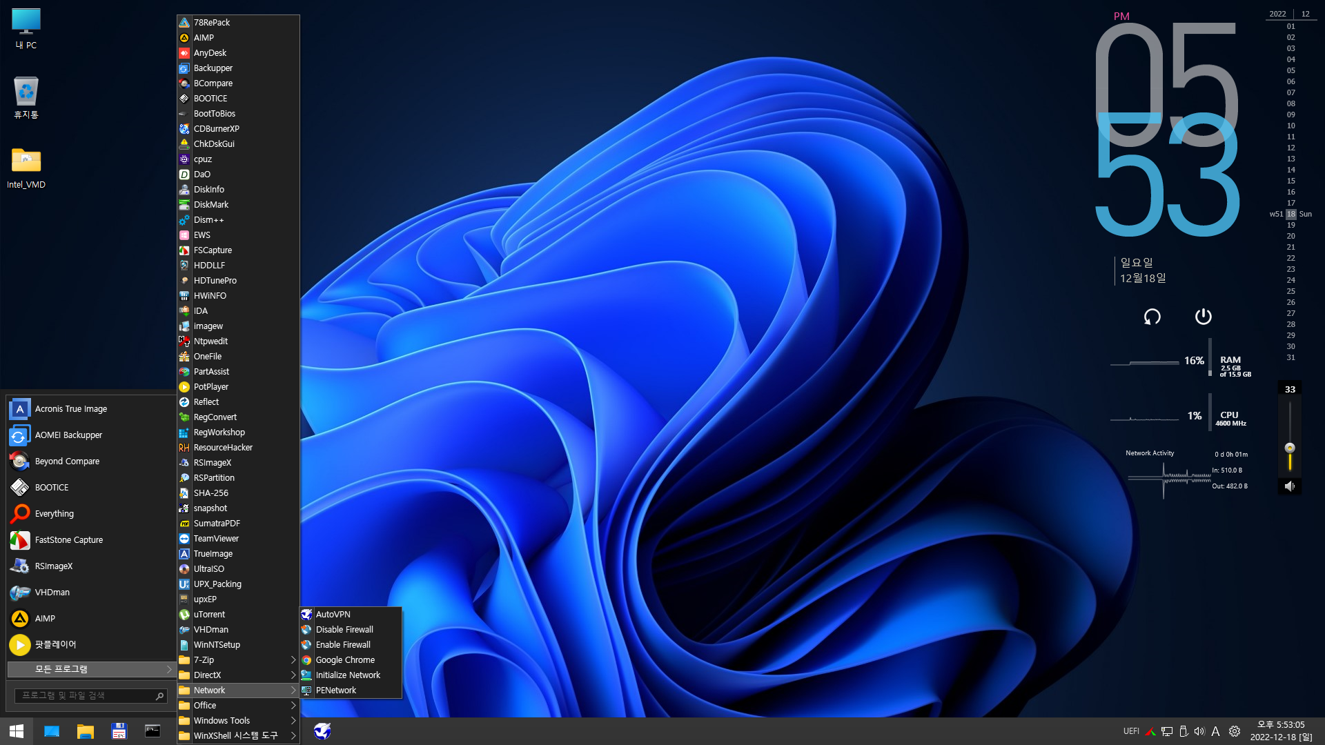Launch HDTunePro from programs list
This screenshot has height=745, width=1325.
[x=238, y=281]
